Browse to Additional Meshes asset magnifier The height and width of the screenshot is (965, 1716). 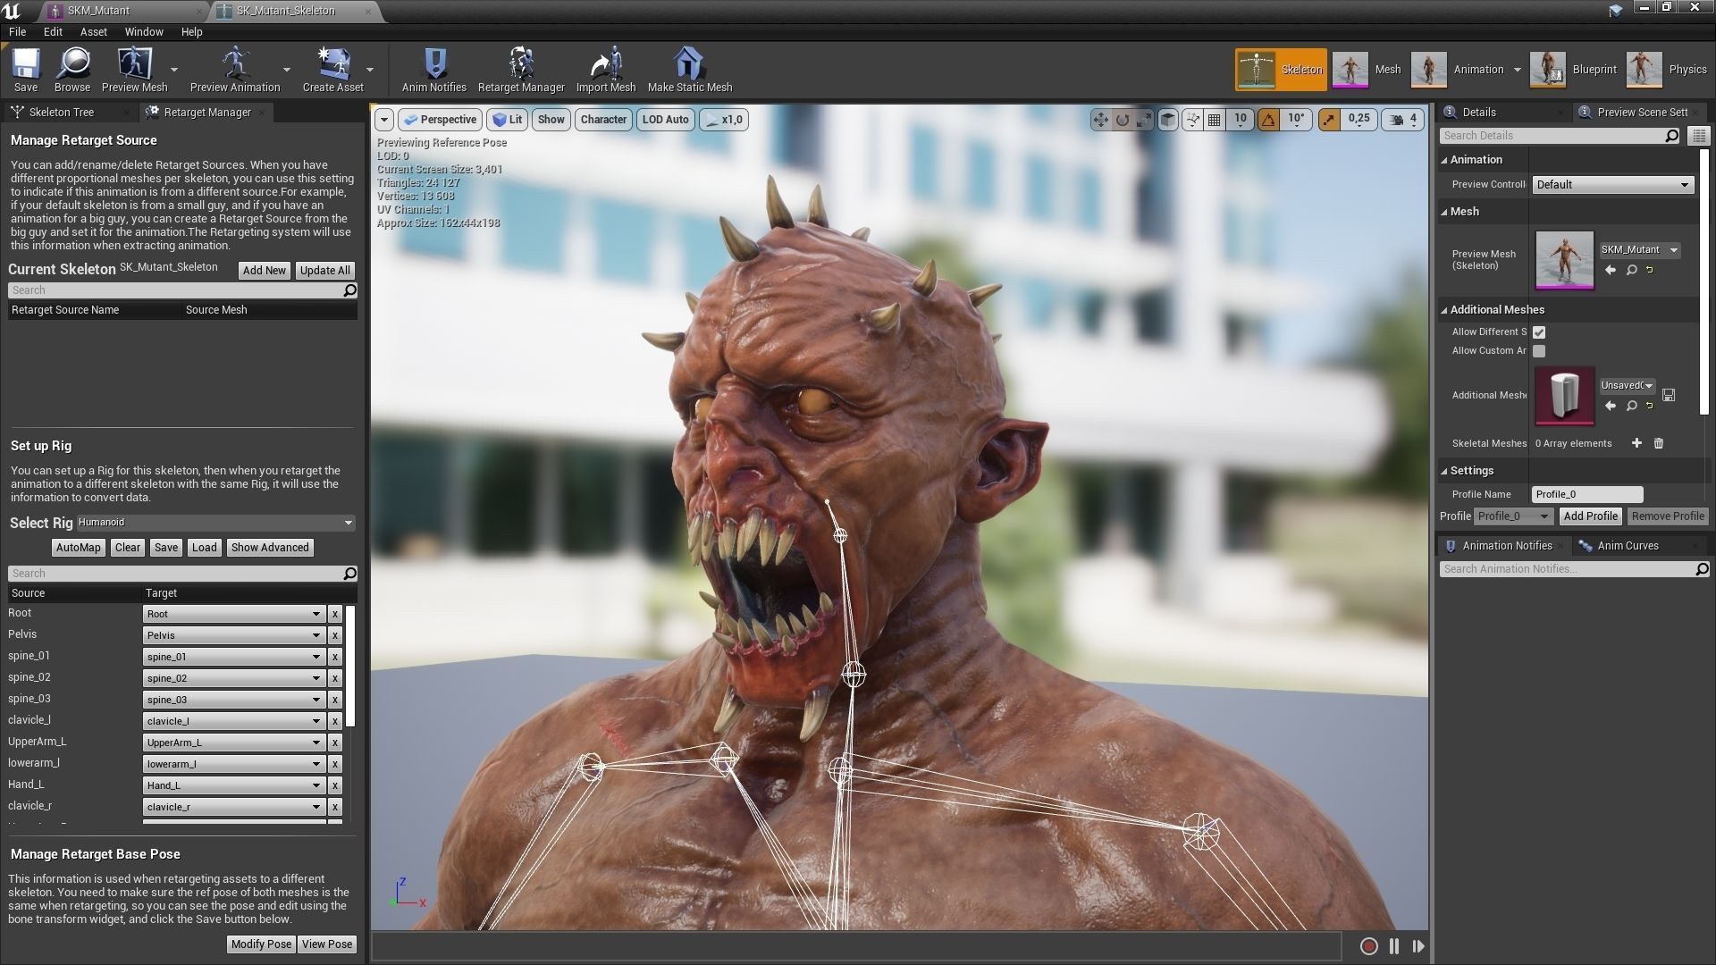point(1631,406)
